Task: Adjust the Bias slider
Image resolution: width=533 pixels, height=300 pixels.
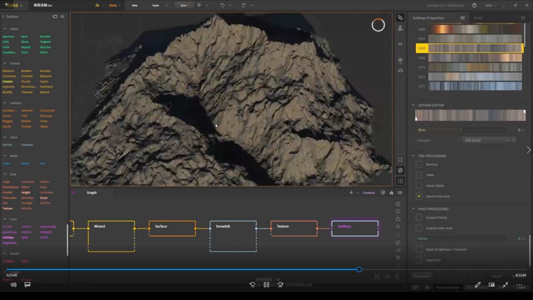Action: click(462, 130)
